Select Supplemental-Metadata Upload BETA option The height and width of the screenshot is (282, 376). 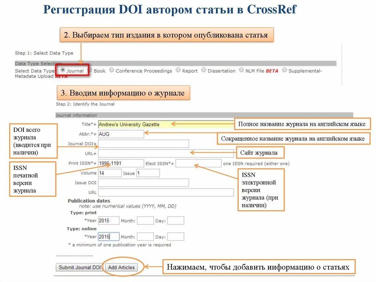coord(285,70)
